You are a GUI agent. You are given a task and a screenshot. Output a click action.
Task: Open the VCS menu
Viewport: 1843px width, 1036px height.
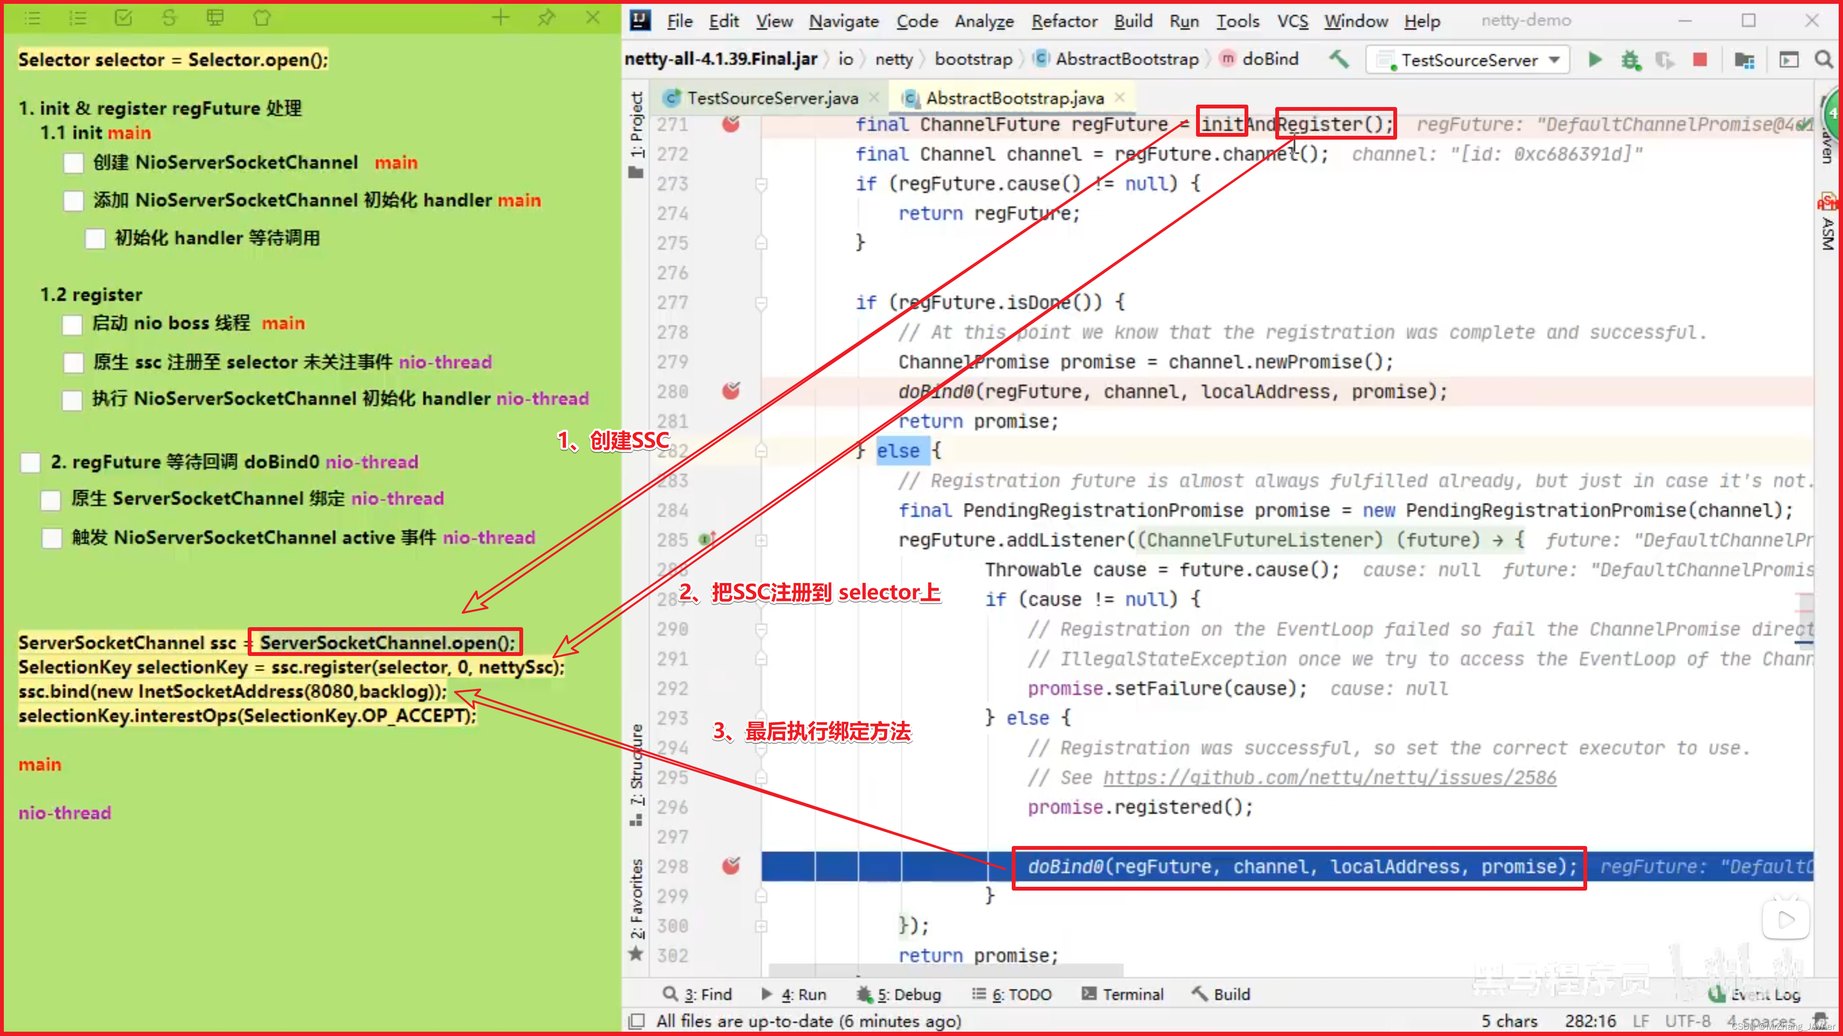[1292, 21]
